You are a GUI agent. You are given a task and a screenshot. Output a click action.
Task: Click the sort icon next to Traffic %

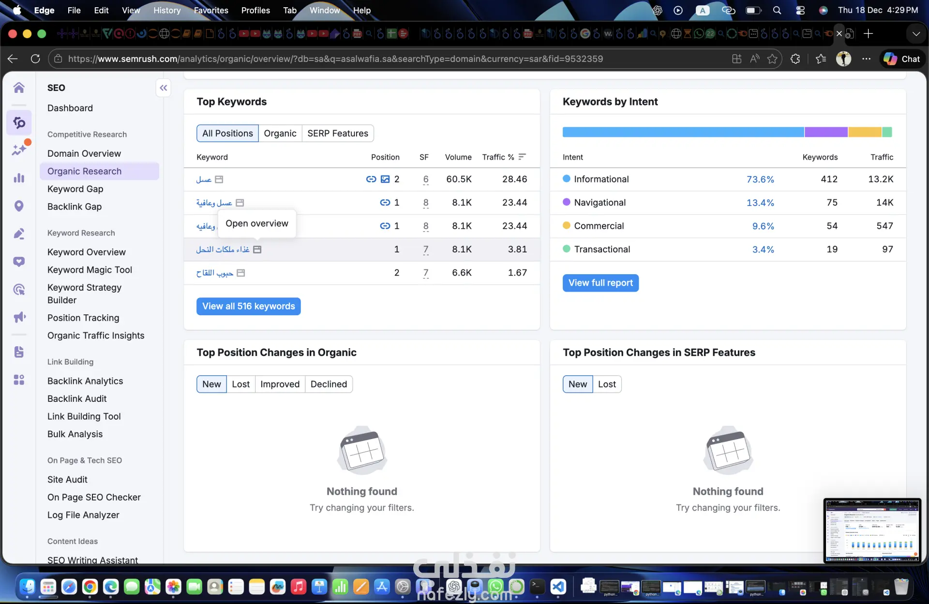tap(522, 157)
